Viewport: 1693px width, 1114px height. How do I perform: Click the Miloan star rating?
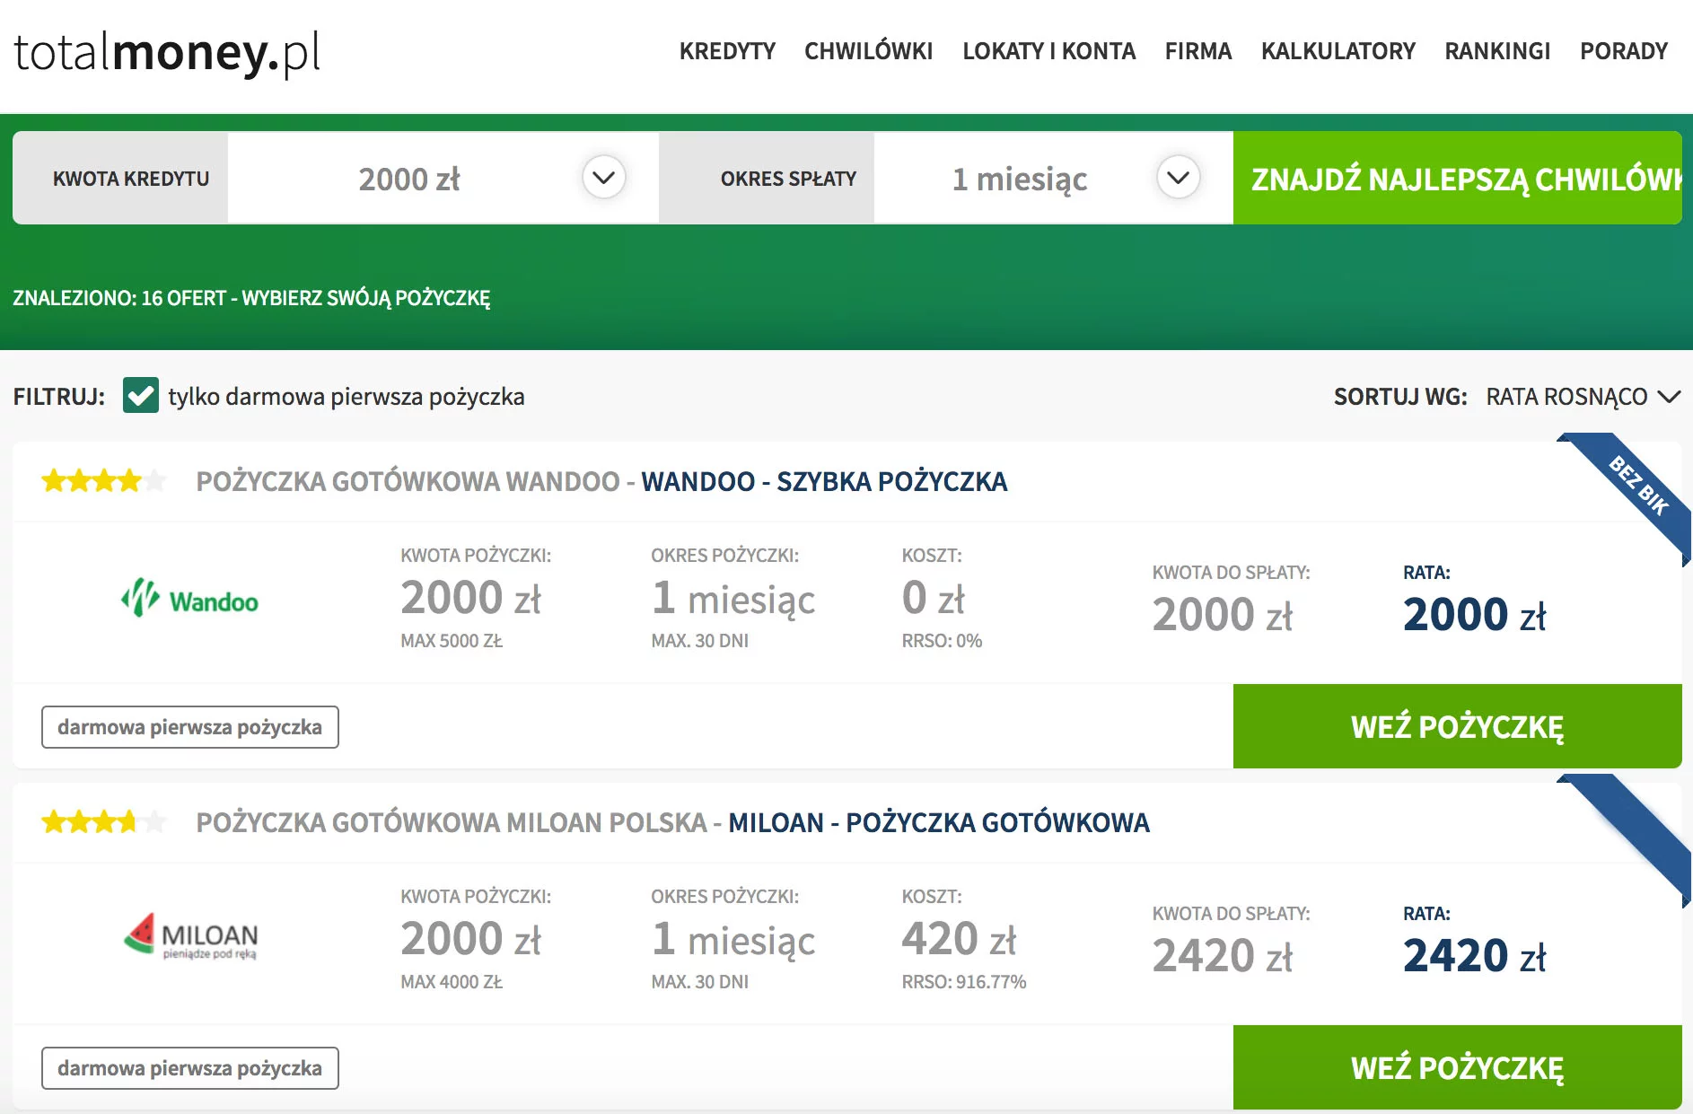(103, 822)
